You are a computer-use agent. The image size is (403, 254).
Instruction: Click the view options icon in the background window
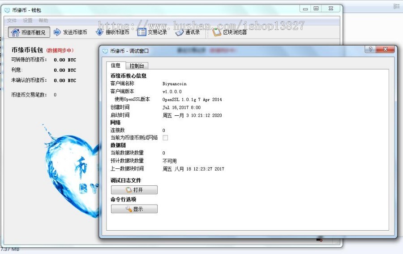pyautogui.click(x=397, y=6)
